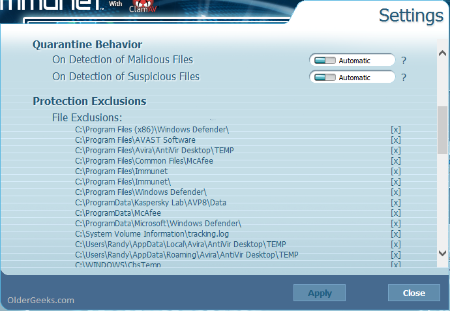The height and width of the screenshot is (311, 450).
Task: Close the Settings window
Action: tap(414, 293)
